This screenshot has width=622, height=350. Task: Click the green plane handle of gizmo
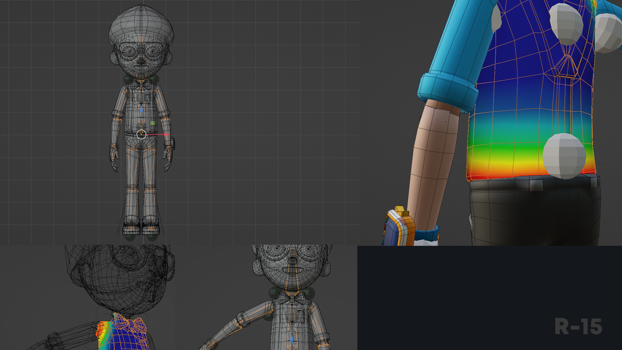pos(153,123)
